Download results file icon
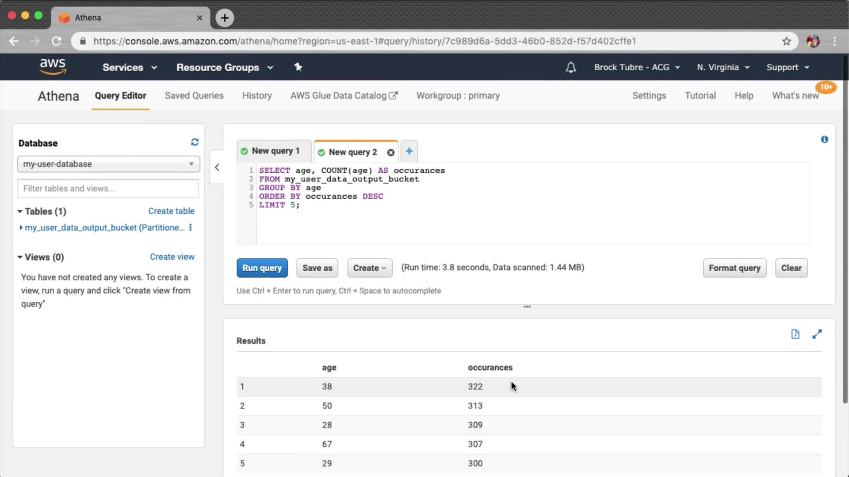849x477 pixels. [795, 334]
